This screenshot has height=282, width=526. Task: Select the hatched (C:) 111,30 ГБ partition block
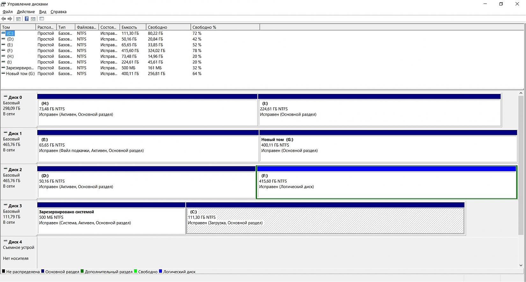(325, 218)
